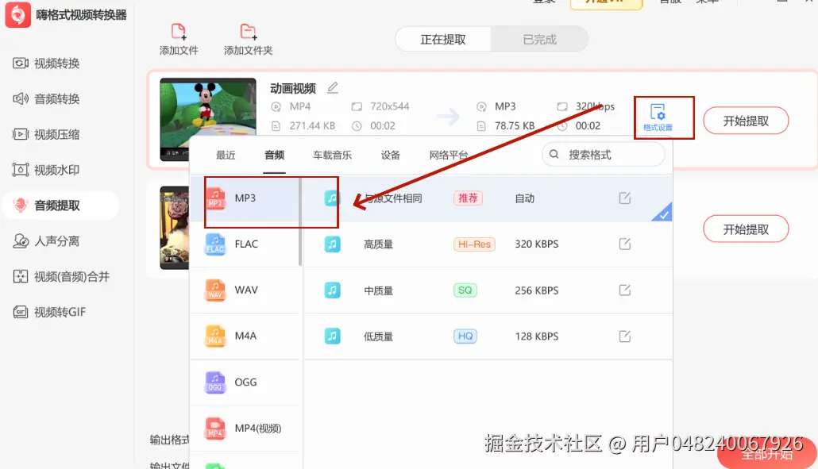Choose the 低质量 HQ quality row
818x469 pixels.
coord(488,336)
